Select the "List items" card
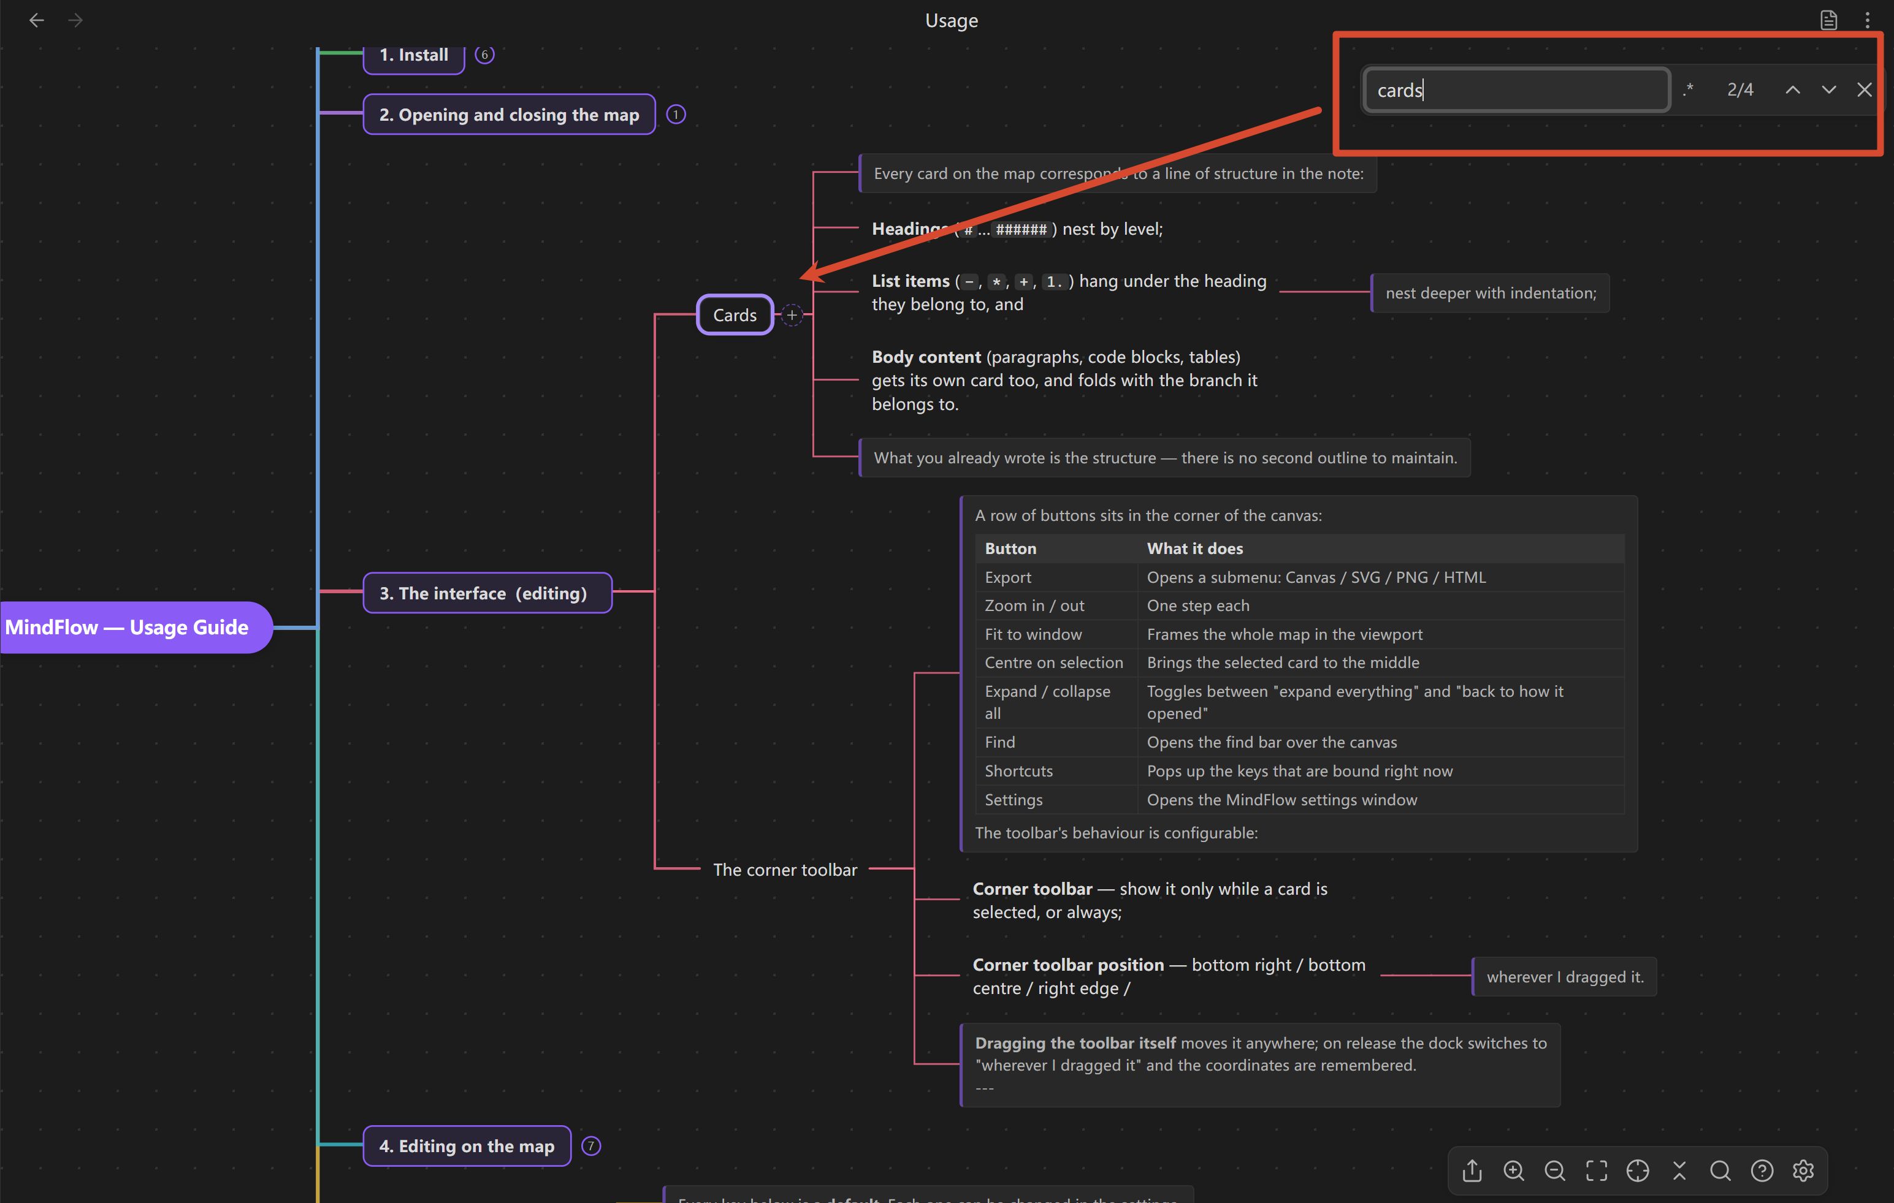Viewport: 1894px width, 1203px height. pos(1069,292)
